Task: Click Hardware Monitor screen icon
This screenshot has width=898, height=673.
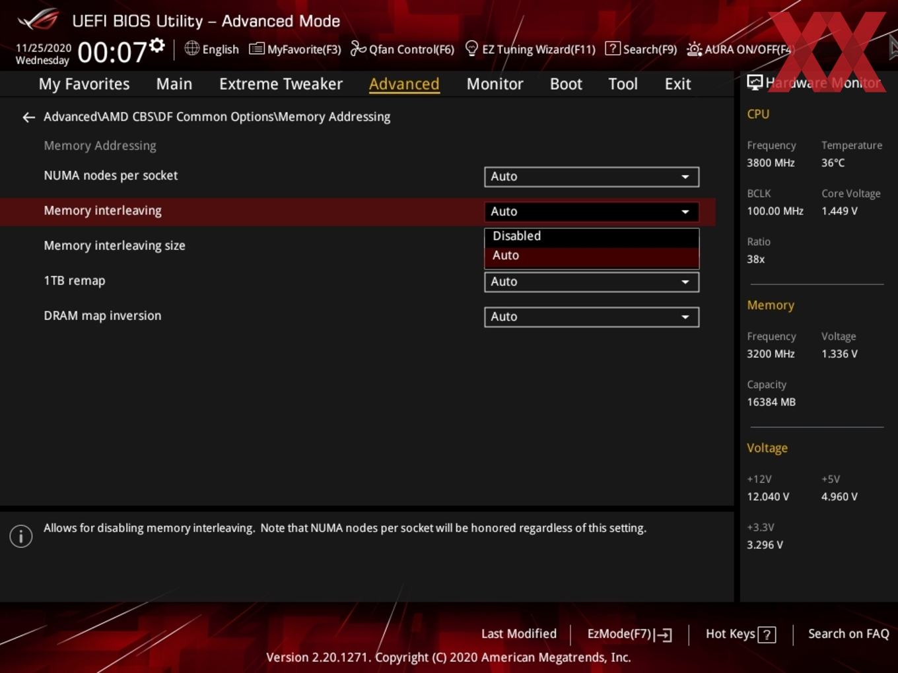Action: tap(755, 82)
